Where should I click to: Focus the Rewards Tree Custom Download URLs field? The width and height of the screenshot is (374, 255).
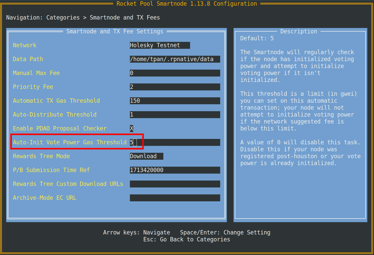175,184
